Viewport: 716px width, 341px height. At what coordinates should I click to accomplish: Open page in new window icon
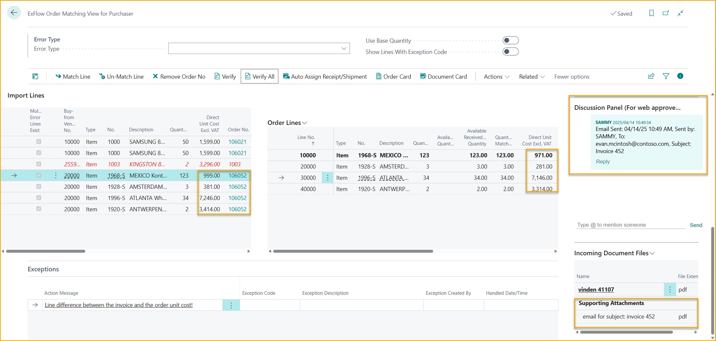666,13
